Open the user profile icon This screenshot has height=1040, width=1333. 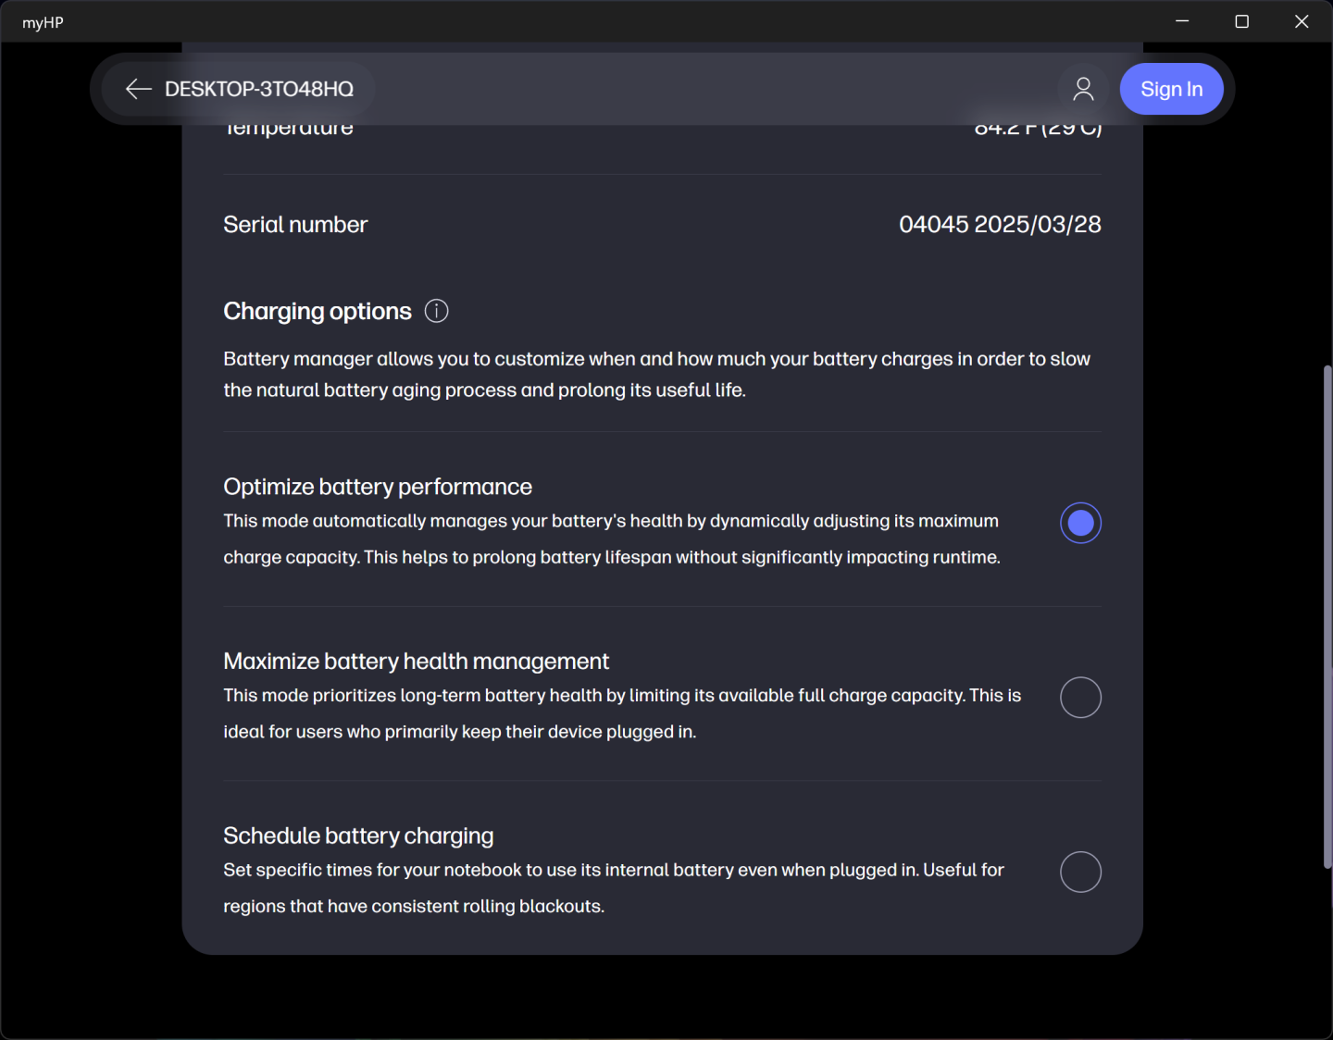[1083, 89]
